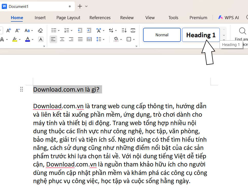The height and width of the screenshot is (193, 248).
Task: Expand the font color dropdown
Action: coord(33,40)
